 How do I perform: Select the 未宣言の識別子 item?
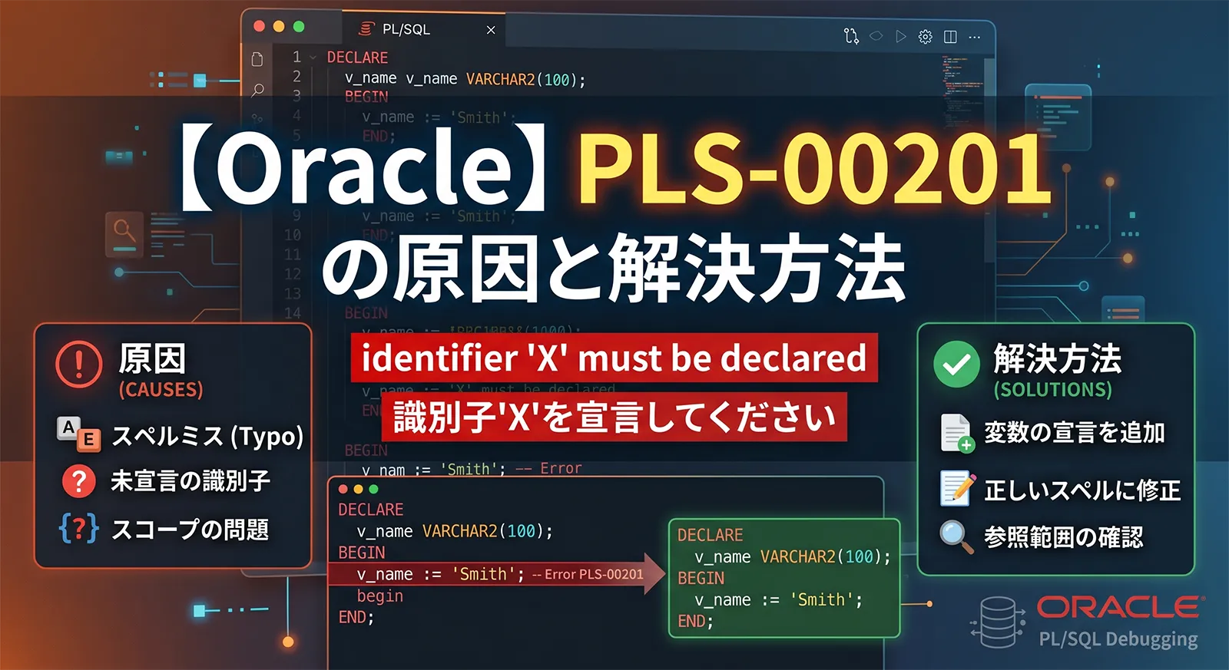pyautogui.click(x=190, y=481)
